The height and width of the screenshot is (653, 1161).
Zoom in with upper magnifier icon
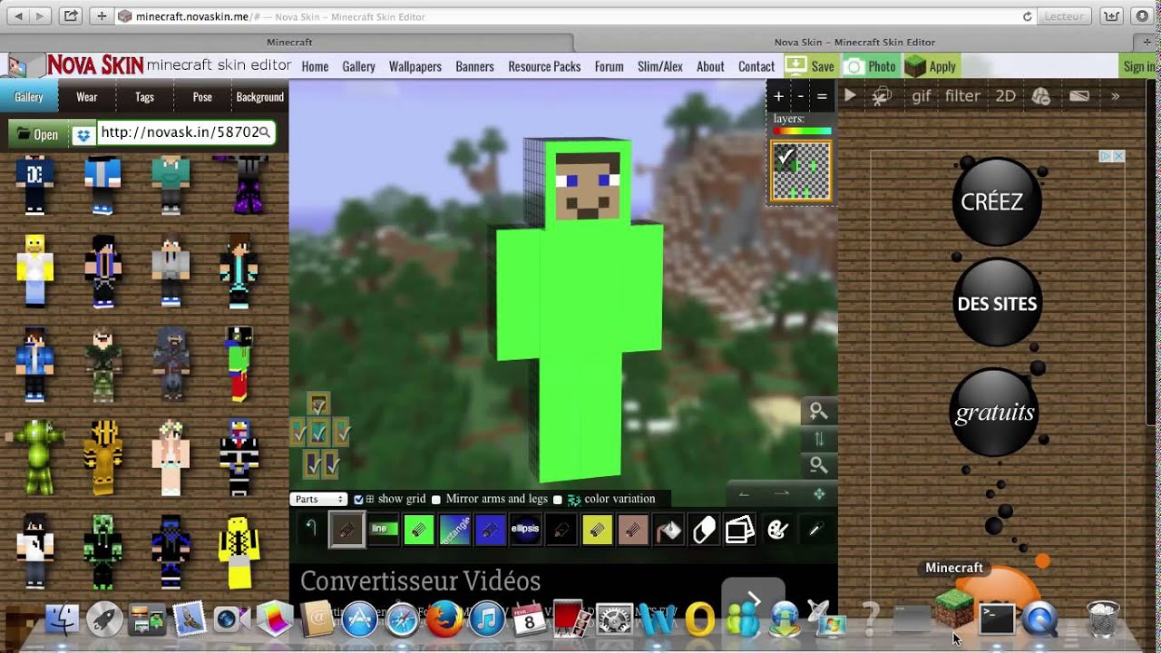(819, 412)
